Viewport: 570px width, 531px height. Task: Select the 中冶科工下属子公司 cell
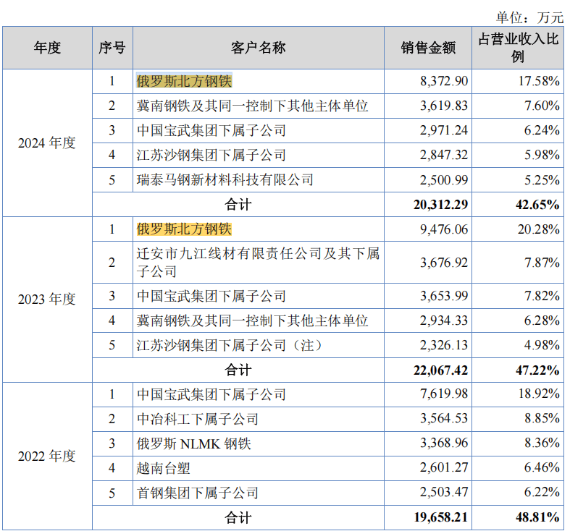pyautogui.click(x=198, y=419)
